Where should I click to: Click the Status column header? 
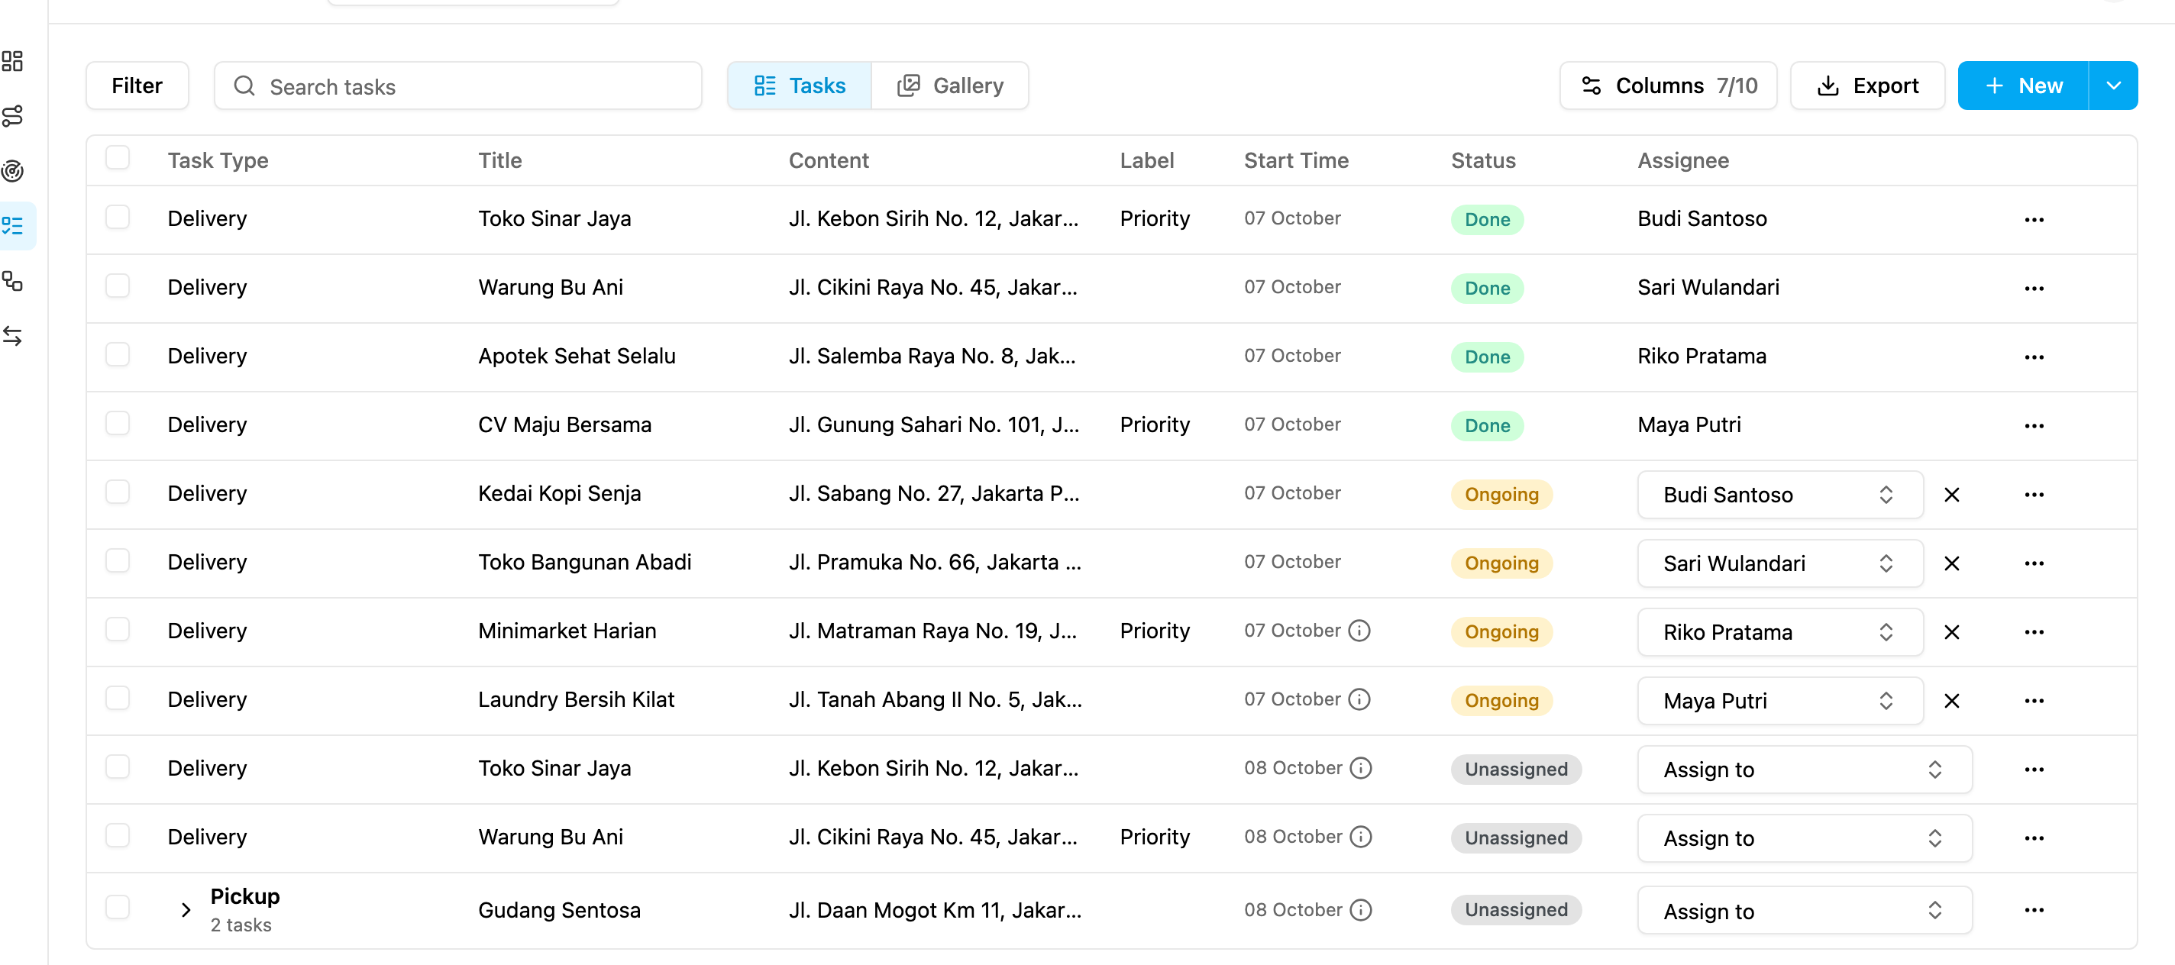[x=1482, y=160]
